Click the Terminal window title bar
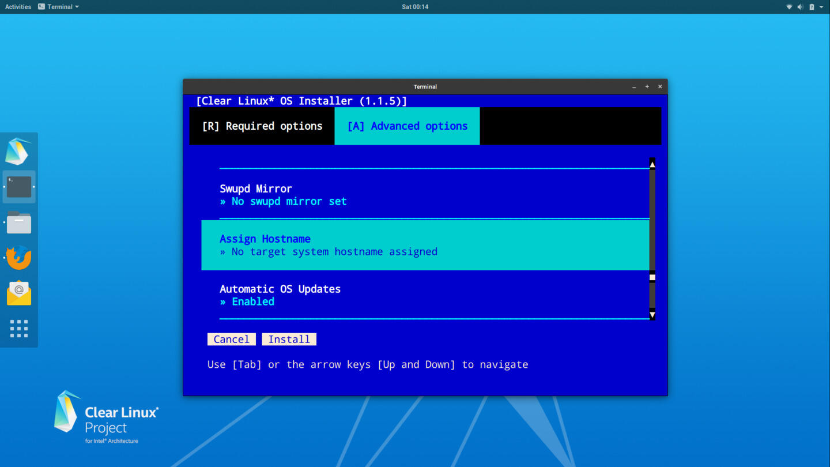Image resolution: width=830 pixels, height=467 pixels. pyautogui.click(x=425, y=86)
